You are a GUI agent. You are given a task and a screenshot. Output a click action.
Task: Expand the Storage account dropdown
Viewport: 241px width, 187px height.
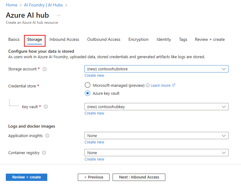click(156, 69)
